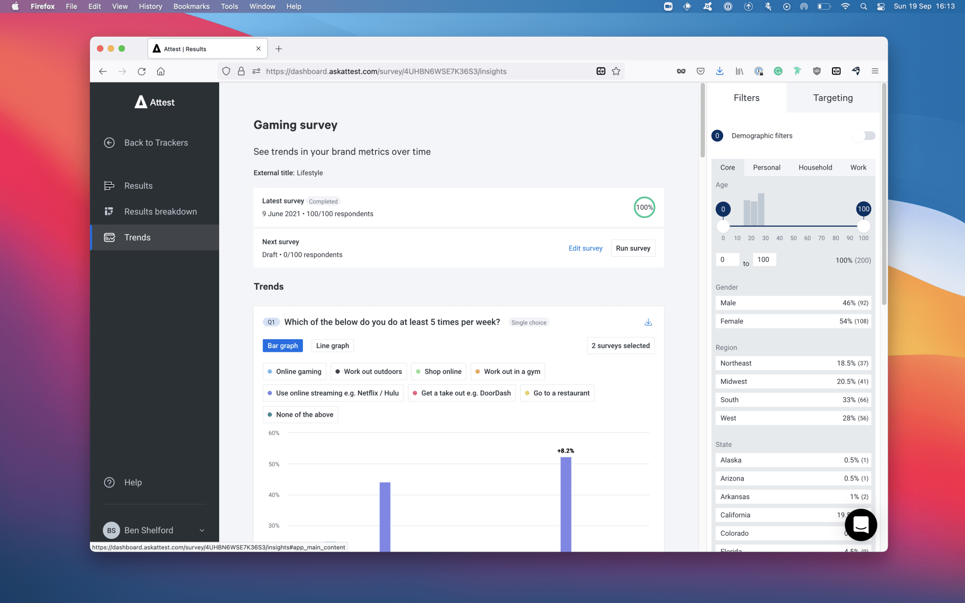
Task: Filter by Male gender
Action: [x=793, y=303]
